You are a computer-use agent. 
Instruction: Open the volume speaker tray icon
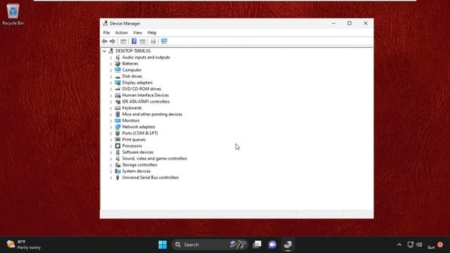419,245
